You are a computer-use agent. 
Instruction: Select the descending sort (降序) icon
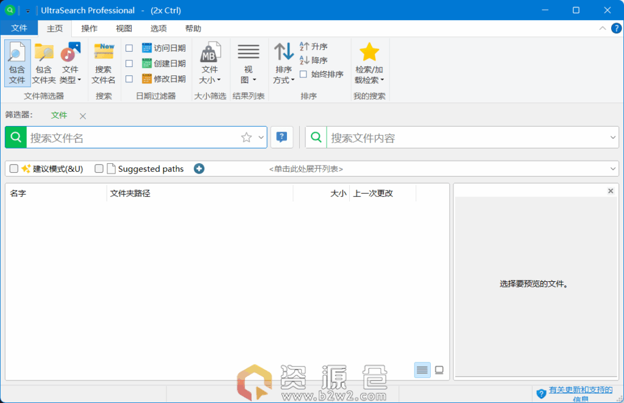[305, 60]
